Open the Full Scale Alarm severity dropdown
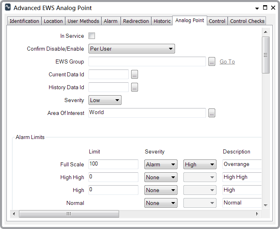The image size is (280, 229). (x=161, y=165)
